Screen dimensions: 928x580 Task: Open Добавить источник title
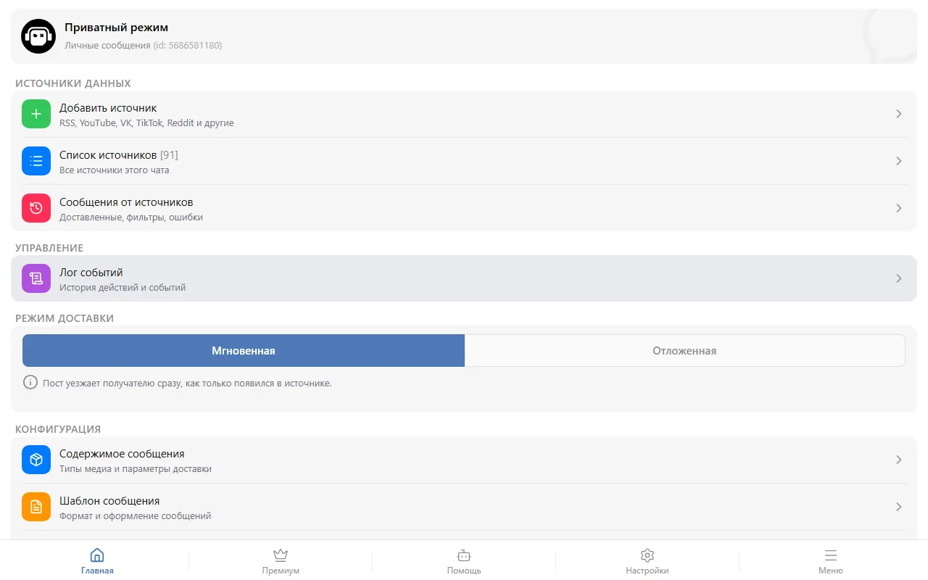click(108, 108)
